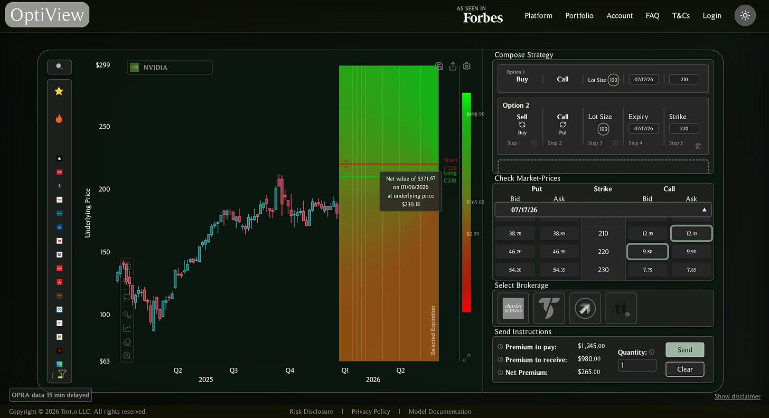Image resolution: width=769 pixels, height=418 pixels.
Task: Click the profit/loss color scale bar
Action: (466, 203)
